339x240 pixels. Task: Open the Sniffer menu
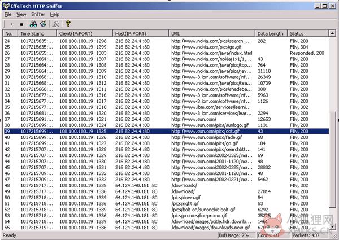point(38,15)
